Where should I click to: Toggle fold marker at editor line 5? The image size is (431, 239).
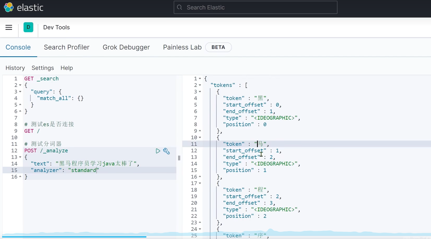tap(20, 105)
